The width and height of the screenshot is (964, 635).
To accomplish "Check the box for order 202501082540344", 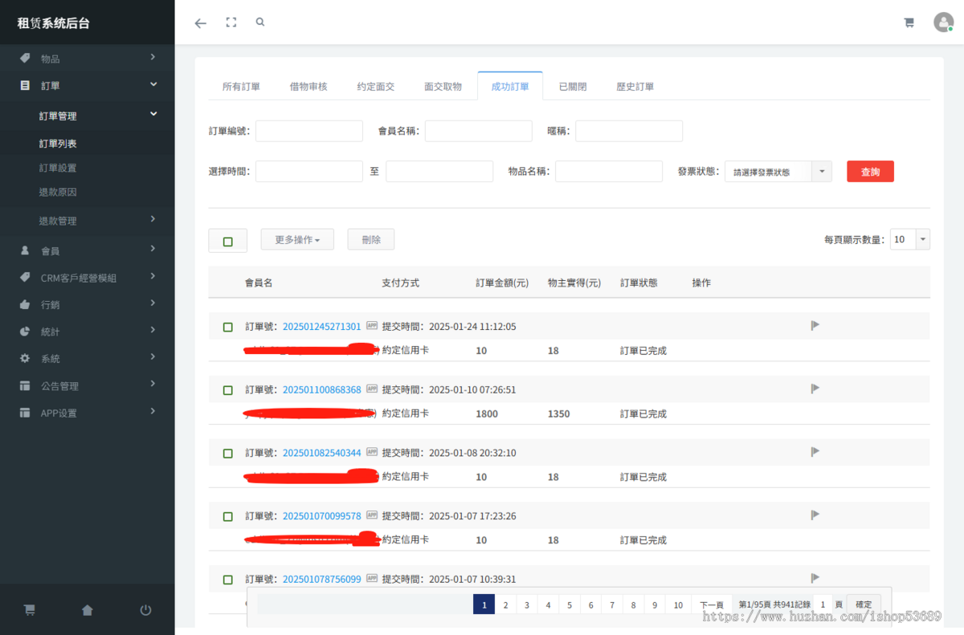I will tap(228, 453).
